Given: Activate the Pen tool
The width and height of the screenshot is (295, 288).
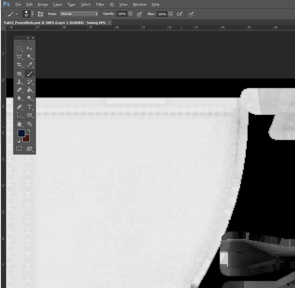Looking at the screenshot, I should pyautogui.click(x=19, y=107).
